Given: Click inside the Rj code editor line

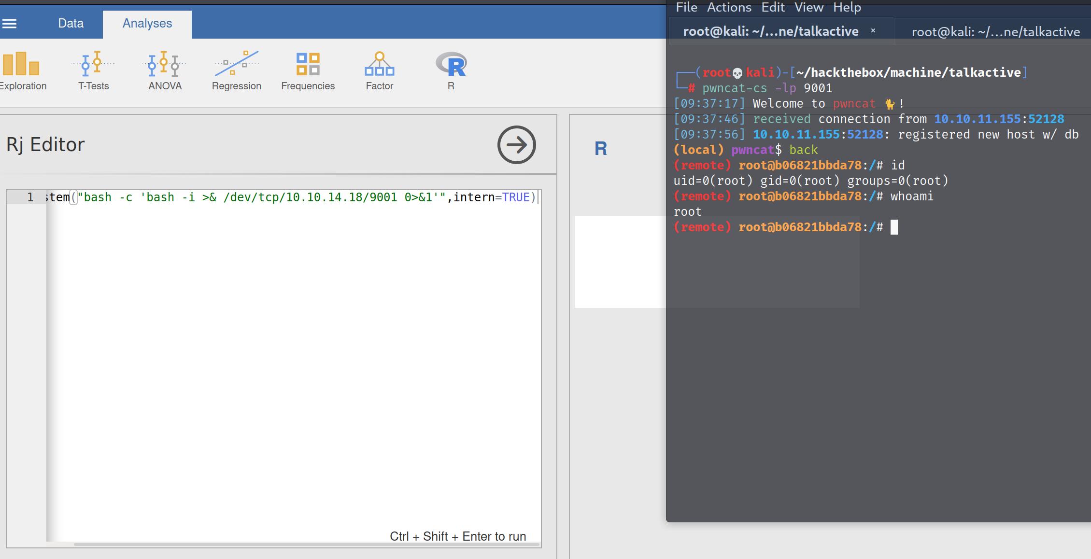Looking at the screenshot, I should click(x=290, y=197).
